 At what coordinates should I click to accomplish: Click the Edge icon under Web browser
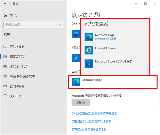point(76,82)
